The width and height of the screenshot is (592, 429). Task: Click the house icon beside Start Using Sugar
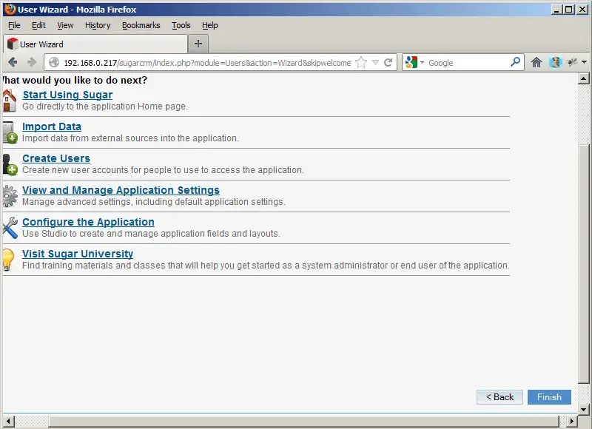(x=9, y=101)
